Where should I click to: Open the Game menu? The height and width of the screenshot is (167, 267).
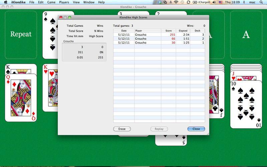51,2
